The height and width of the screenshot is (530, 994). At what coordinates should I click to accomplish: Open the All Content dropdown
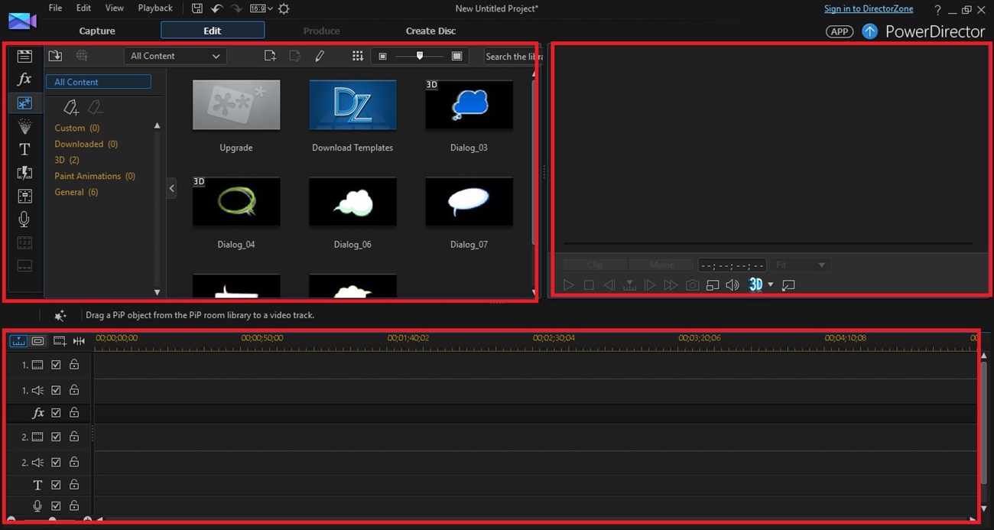pyautogui.click(x=175, y=56)
